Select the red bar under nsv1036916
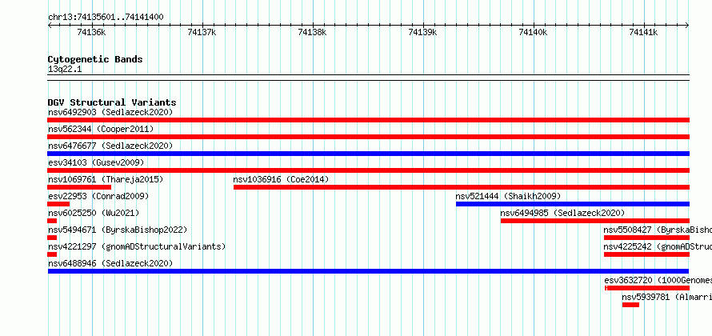712x336 pixels. [462, 187]
